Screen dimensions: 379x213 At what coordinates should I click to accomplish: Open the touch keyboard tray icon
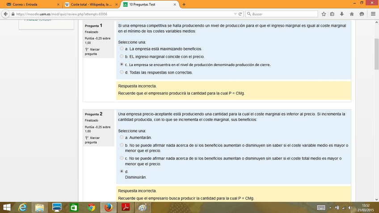321,208
